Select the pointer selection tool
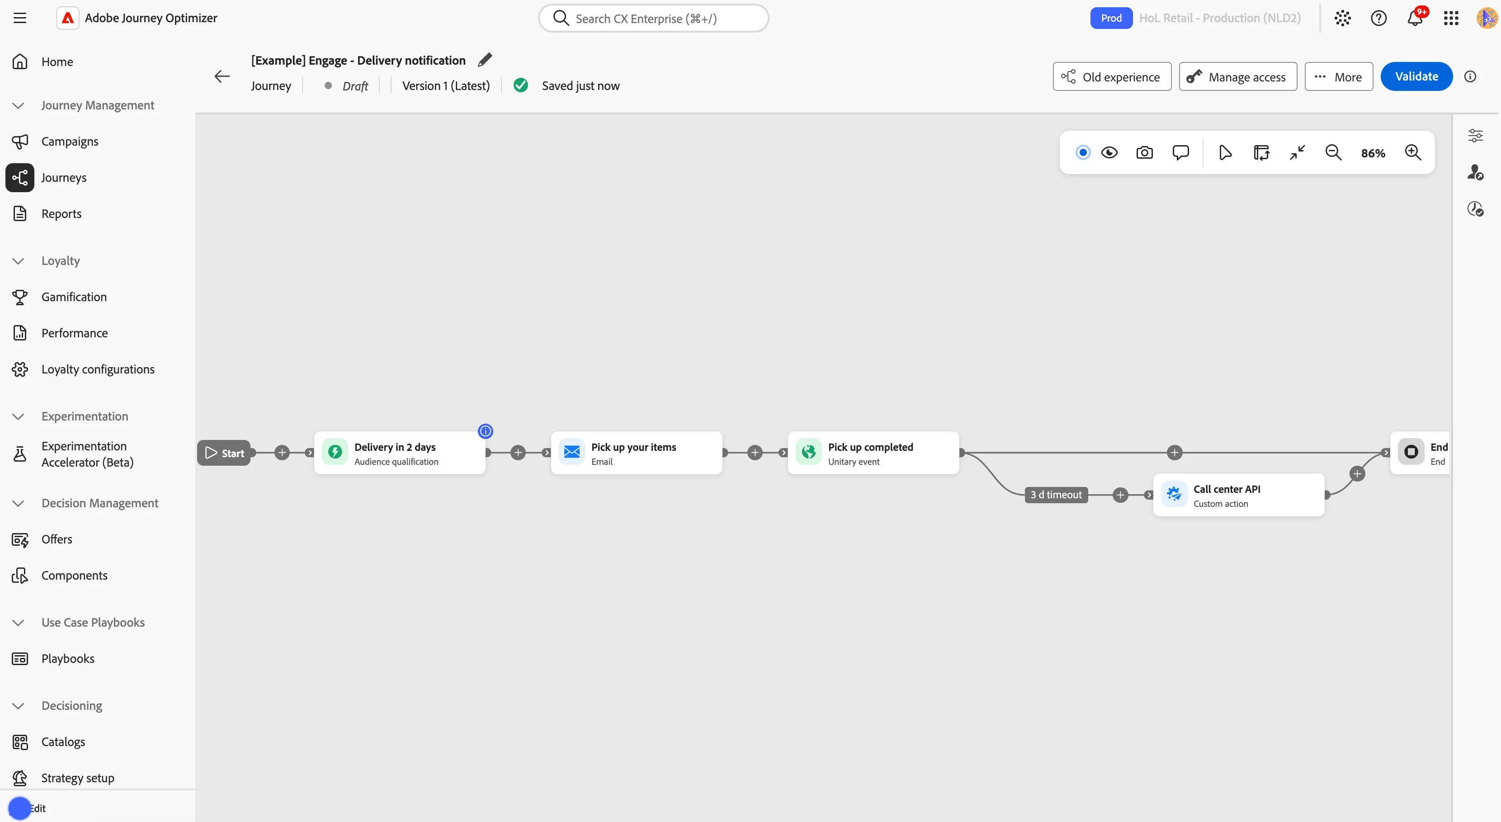 (x=1225, y=153)
